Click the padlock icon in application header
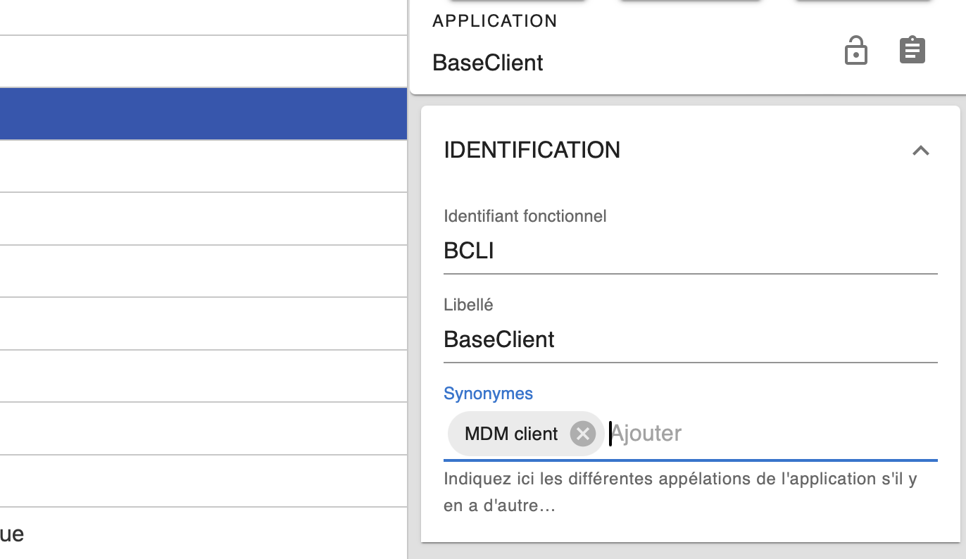The height and width of the screenshot is (559, 966). pos(855,51)
